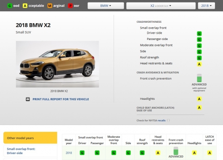Select the Other model years tab
Viewport: 223px width, 160px height.
click(x=30, y=138)
